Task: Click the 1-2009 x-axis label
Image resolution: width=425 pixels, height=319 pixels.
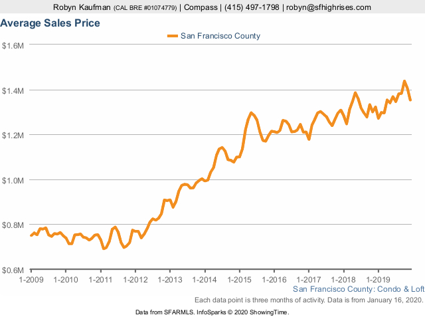Action: [x=31, y=279]
